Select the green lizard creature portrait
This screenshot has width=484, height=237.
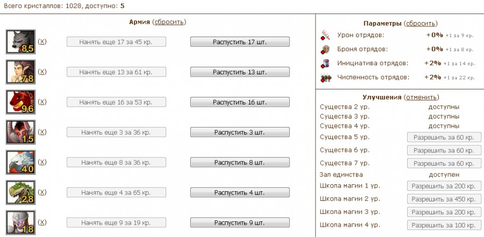pos(20,192)
